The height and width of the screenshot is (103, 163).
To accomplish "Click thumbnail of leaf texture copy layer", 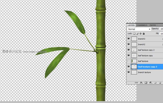I will (x=134, y=56).
